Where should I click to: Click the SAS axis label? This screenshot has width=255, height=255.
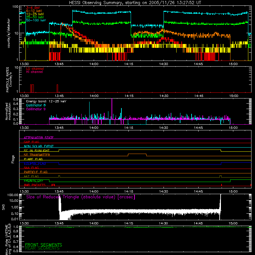[4, 207]
